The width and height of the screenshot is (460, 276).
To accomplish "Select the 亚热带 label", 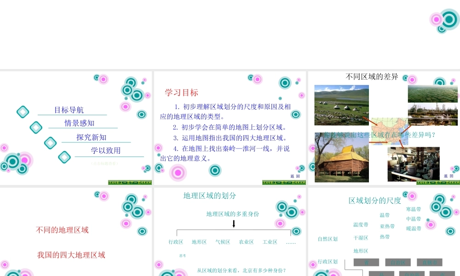I will (387, 226).
